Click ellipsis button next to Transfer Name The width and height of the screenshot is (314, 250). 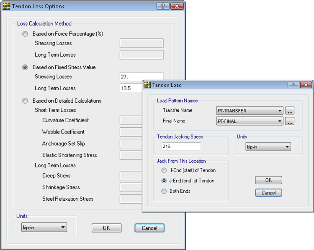290,111
